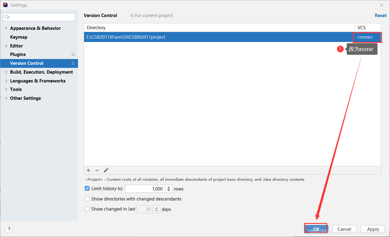Click the project-level icon beside Version Control

point(73,63)
